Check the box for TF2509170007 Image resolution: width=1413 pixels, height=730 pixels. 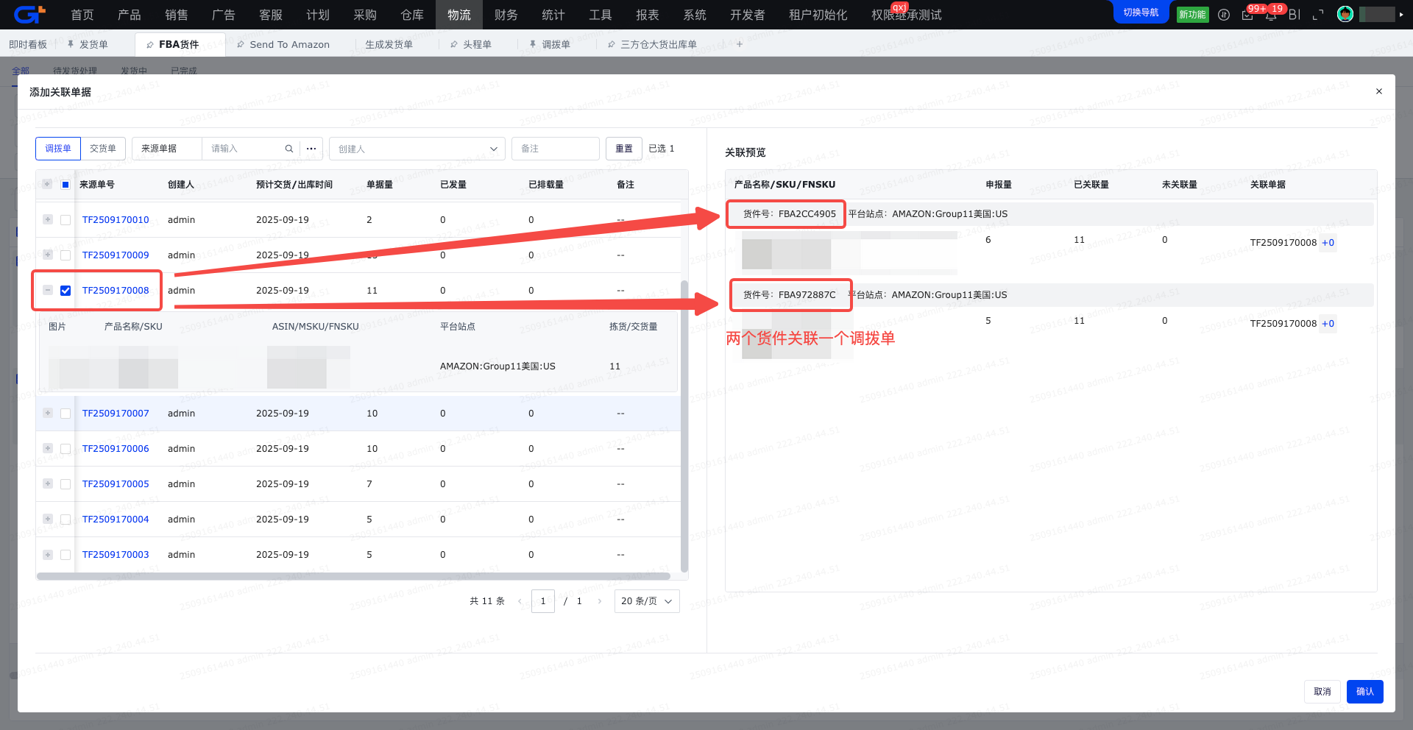[x=65, y=414]
